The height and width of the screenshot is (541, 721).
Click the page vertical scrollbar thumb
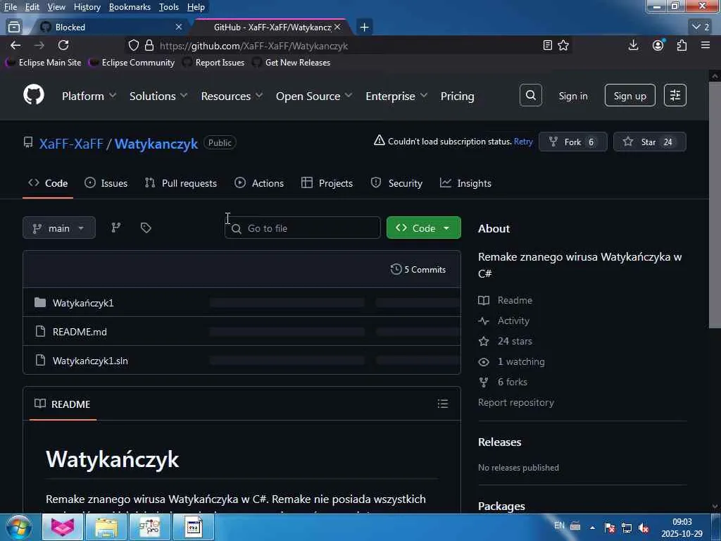[x=715, y=205]
